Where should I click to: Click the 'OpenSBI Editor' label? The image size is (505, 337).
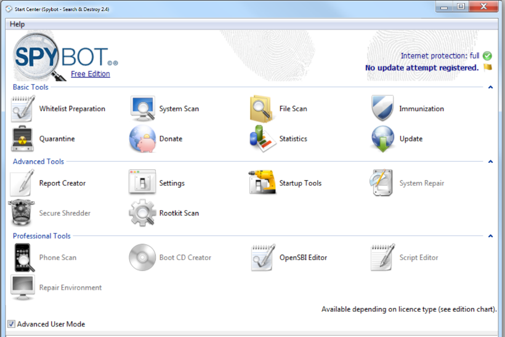coord(303,258)
